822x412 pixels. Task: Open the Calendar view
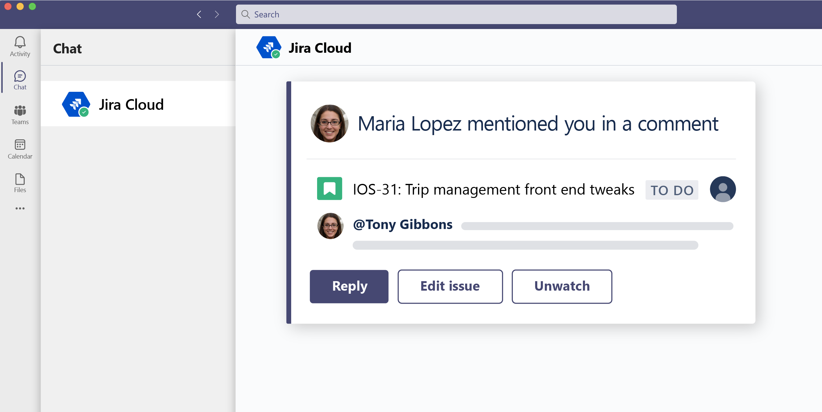(20, 149)
